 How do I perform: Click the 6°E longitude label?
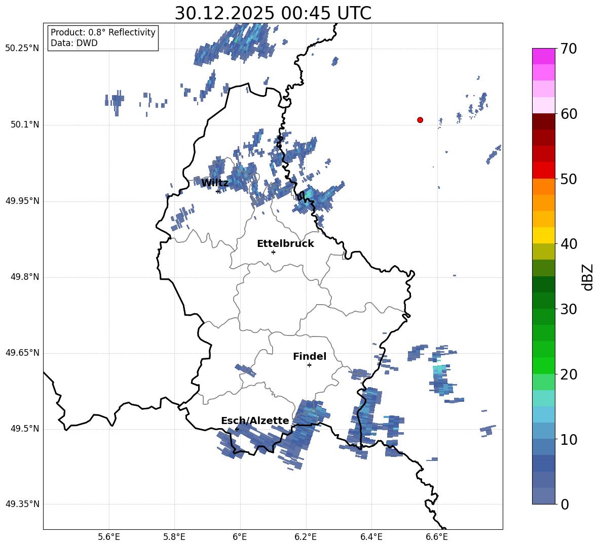coord(240,537)
